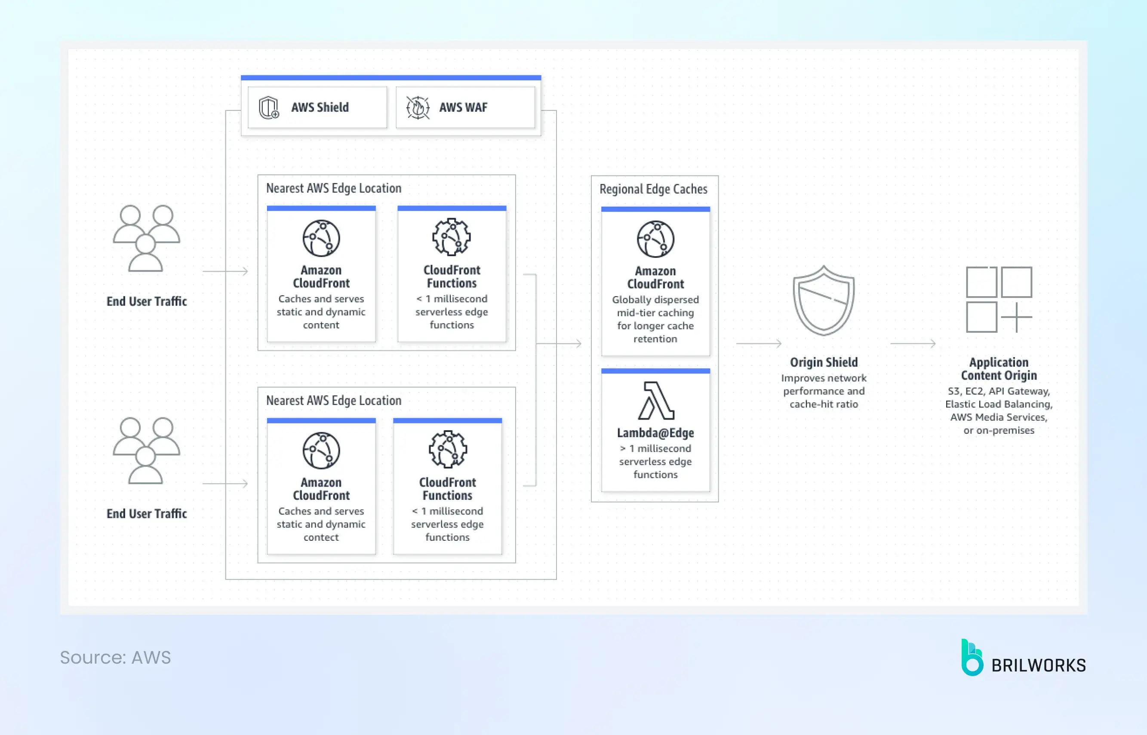Click the upper End User Traffic people icon
This screenshot has height=735, width=1147.
(x=146, y=239)
